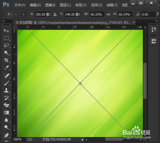The image size is (160, 143).
Task: Open the status bar info flyout arrow
Action: (x=83, y=140)
